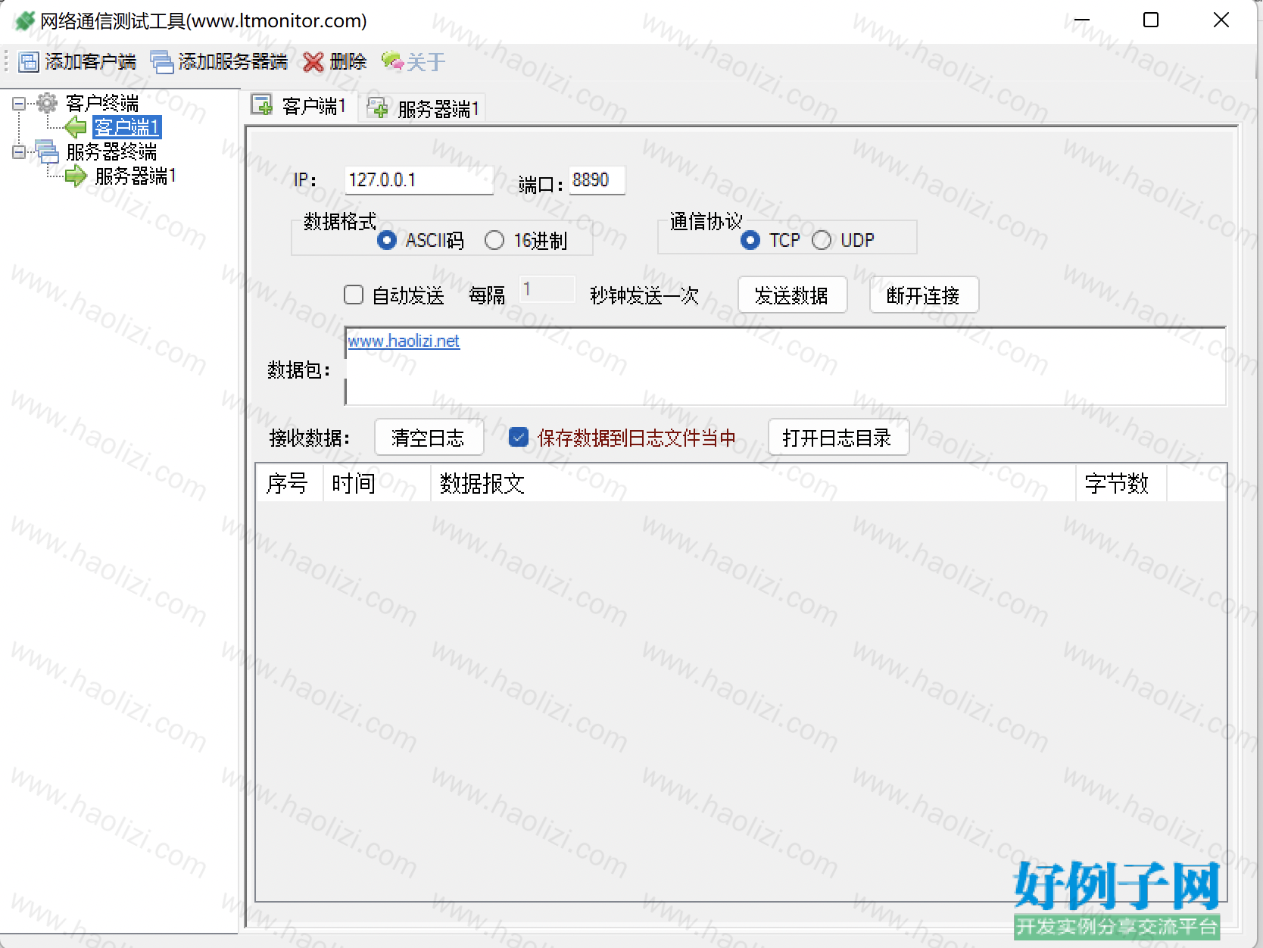Uncheck 保存数据到日志文件当中 checkbox
Screen dimensions: 1263x948
(519, 437)
